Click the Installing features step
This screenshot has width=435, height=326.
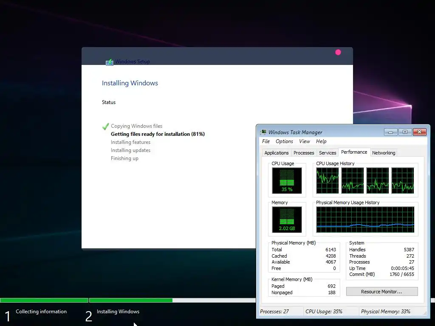point(130,142)
